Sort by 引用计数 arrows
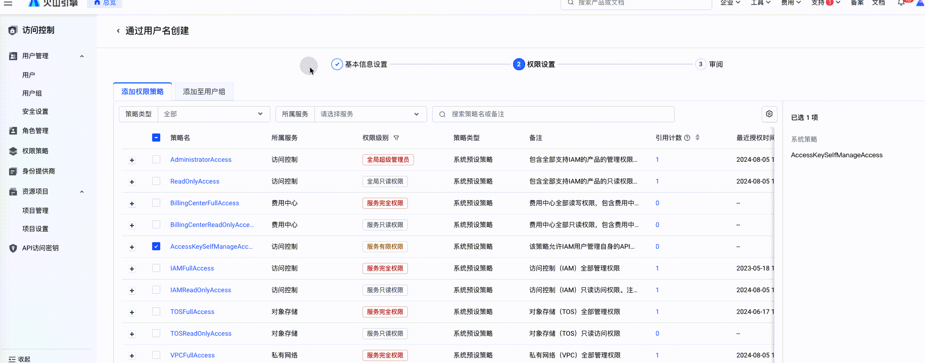The height and width of the screenshot is (363, 925). point(698,138)
